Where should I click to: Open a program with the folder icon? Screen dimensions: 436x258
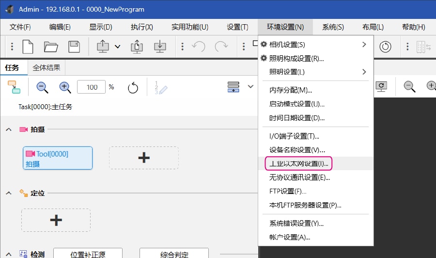pos(51,47)
